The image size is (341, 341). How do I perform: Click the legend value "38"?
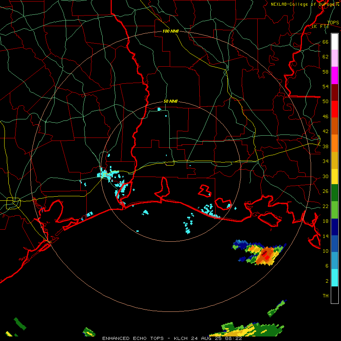[x=325, y=146]
